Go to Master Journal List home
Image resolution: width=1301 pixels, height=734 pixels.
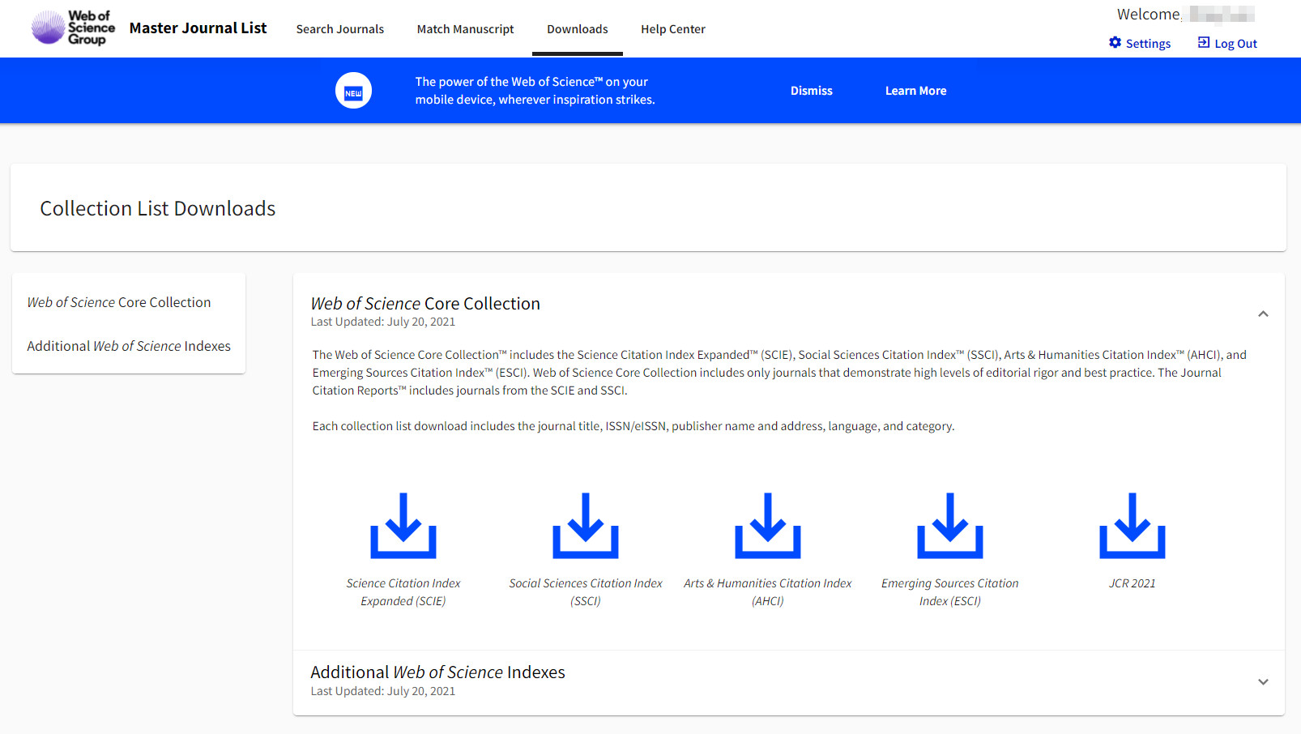198,28
